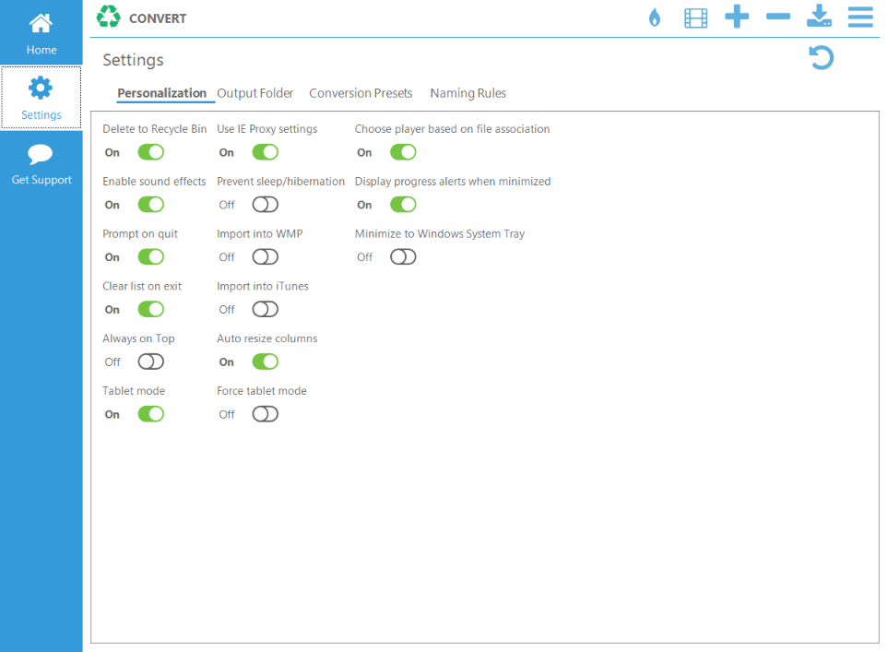
Task: Enable Minimize to Windows System Tray toggle
Action: 403,257
